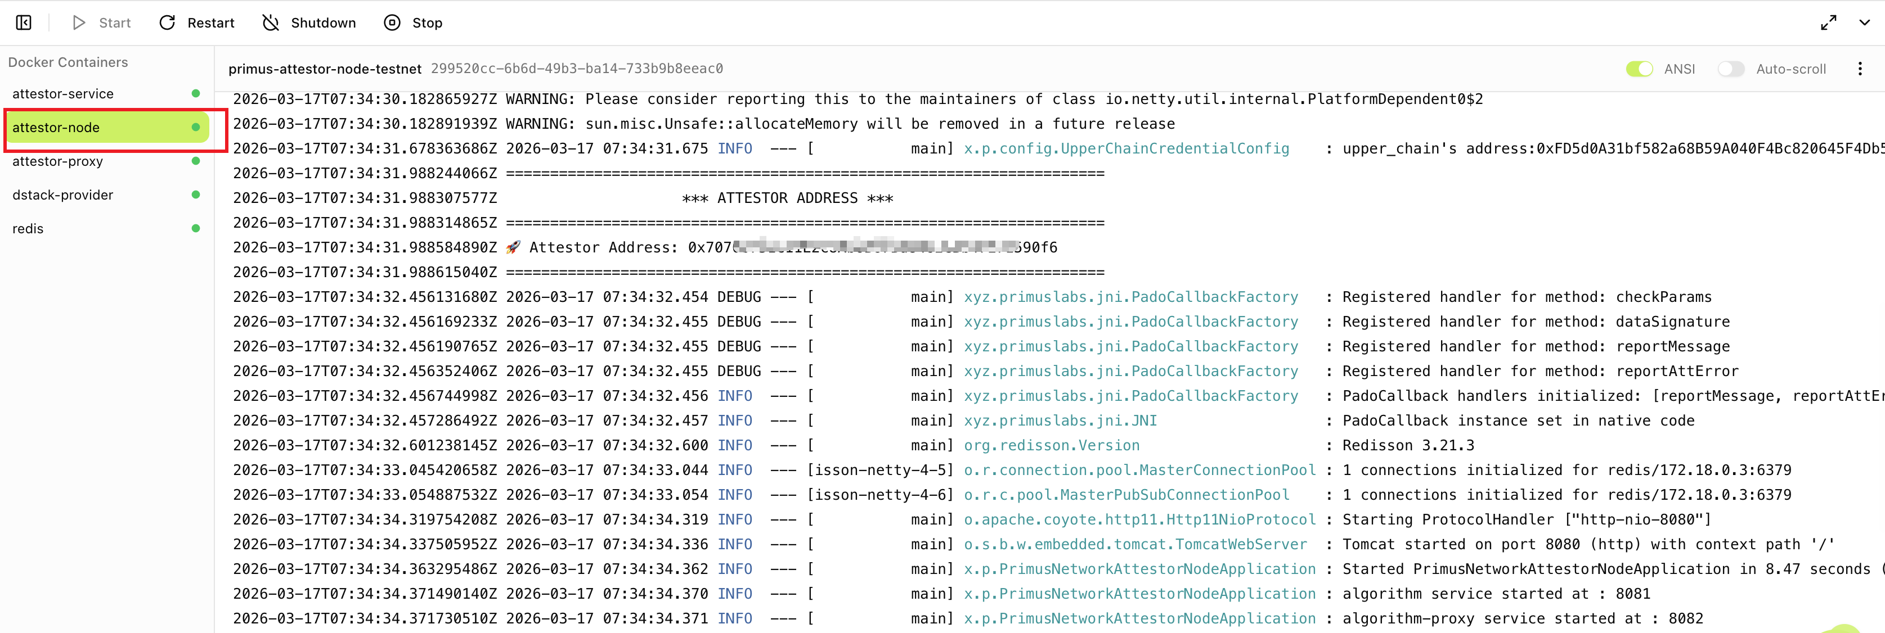Click 'xyz.primuslabs.jni.JNI' logger name
This screenshot has width=1885, height=633.
click(x=1060, y=421)
